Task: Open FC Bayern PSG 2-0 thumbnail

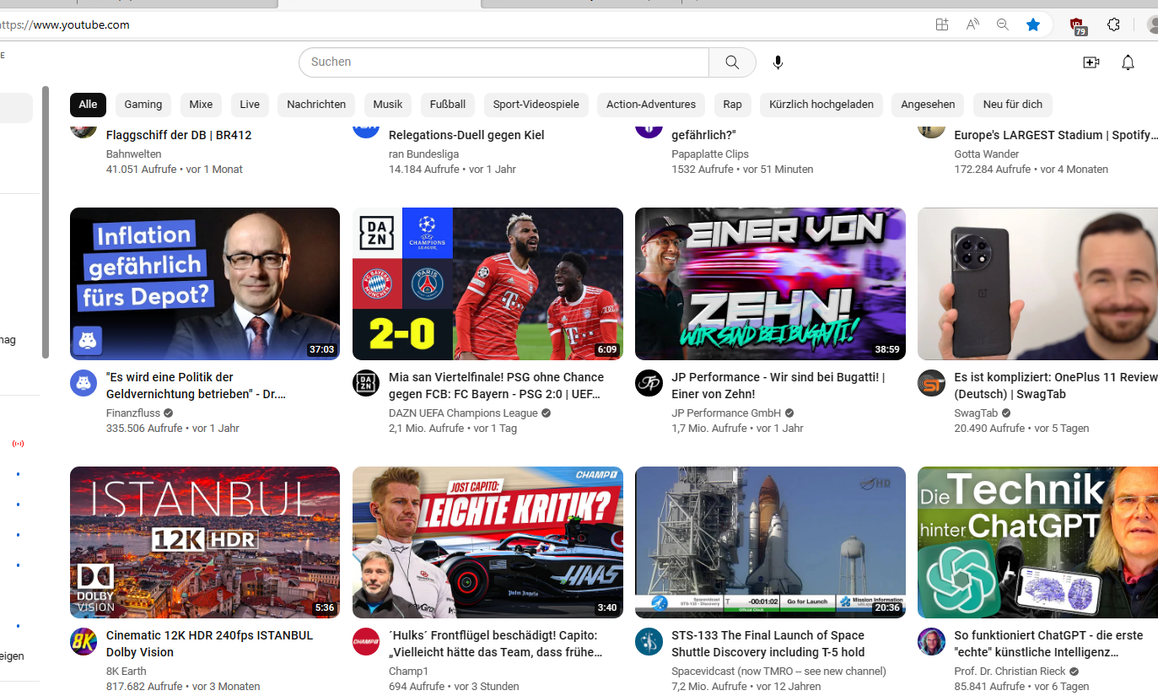Action: pos(487,283)
